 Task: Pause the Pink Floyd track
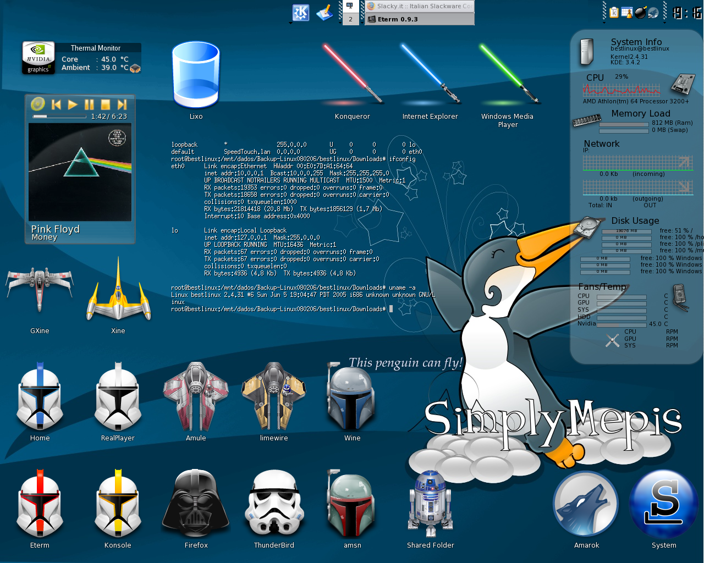(89, 104)
